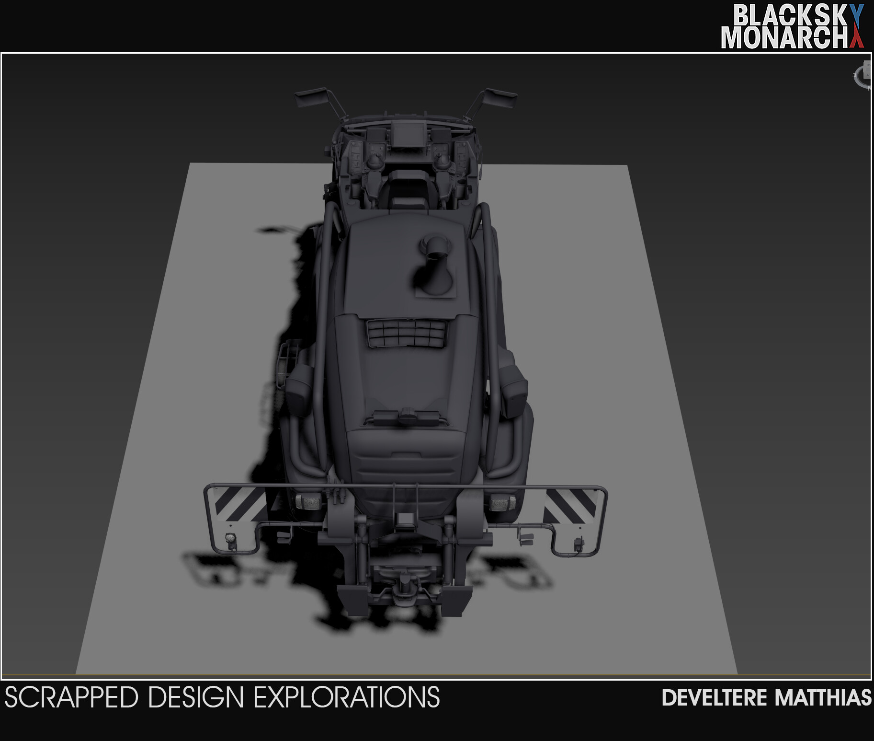The image size is (874, 741).
Task: Select the tractor hood grille mesh
Action: coord(406,333)
